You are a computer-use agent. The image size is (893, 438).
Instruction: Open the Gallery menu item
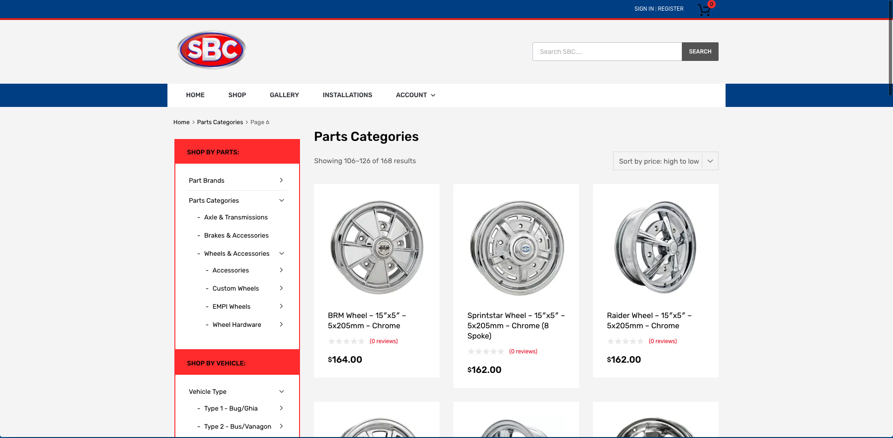click(x=284, y=95)
